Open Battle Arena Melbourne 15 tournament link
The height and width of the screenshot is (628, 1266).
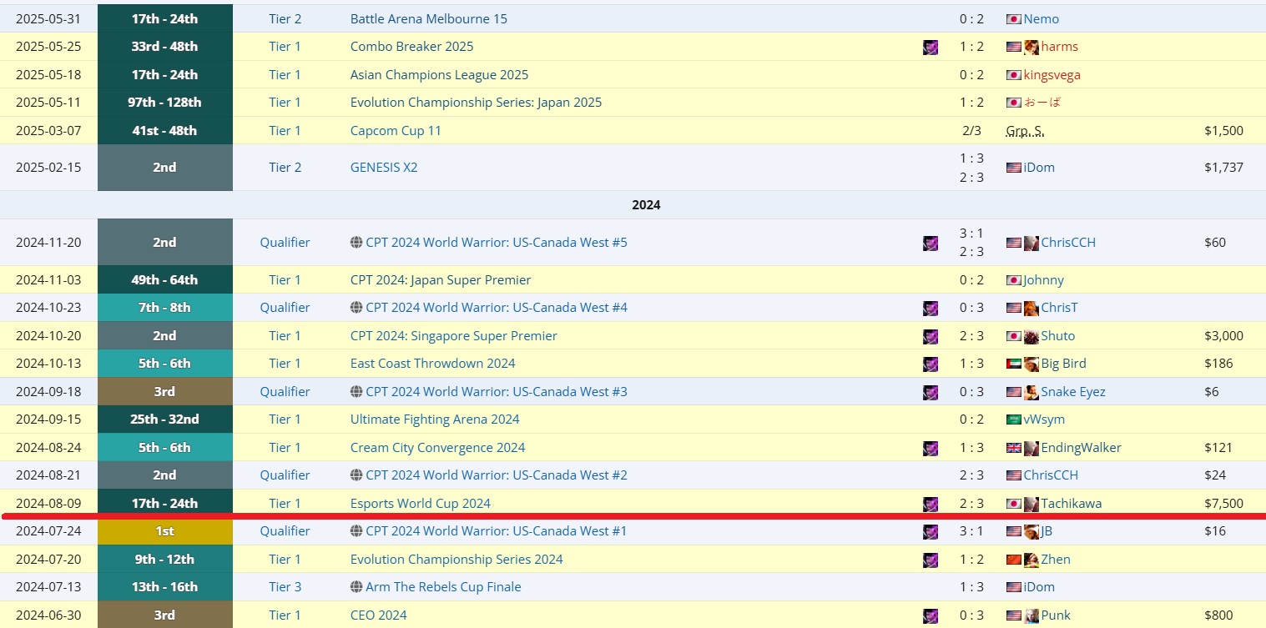[428, 19]
